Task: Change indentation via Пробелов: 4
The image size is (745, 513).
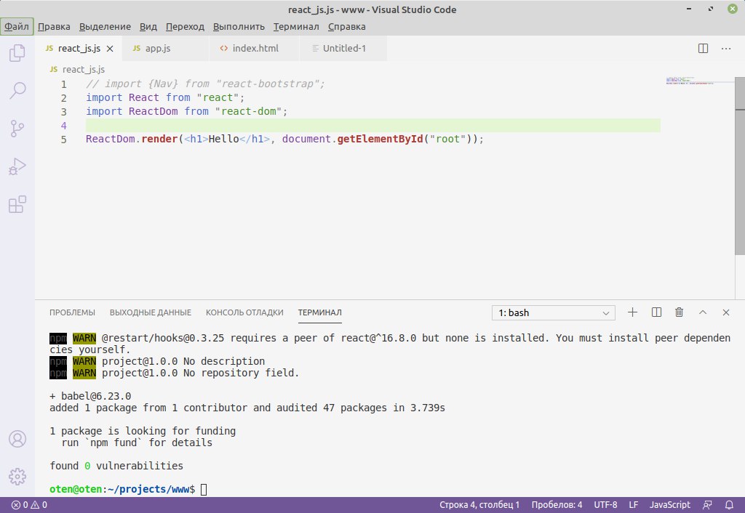Action: click(557, 505)
